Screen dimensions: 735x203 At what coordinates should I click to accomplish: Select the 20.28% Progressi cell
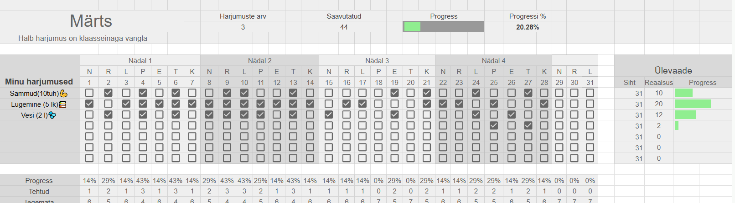[527, 27]
